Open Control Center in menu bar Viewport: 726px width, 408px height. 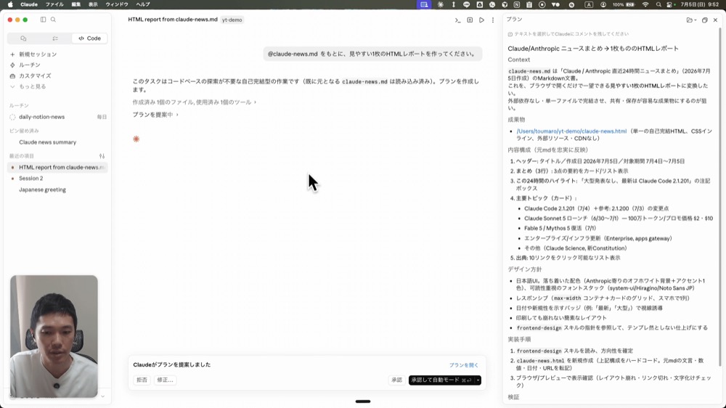(669, 4)
